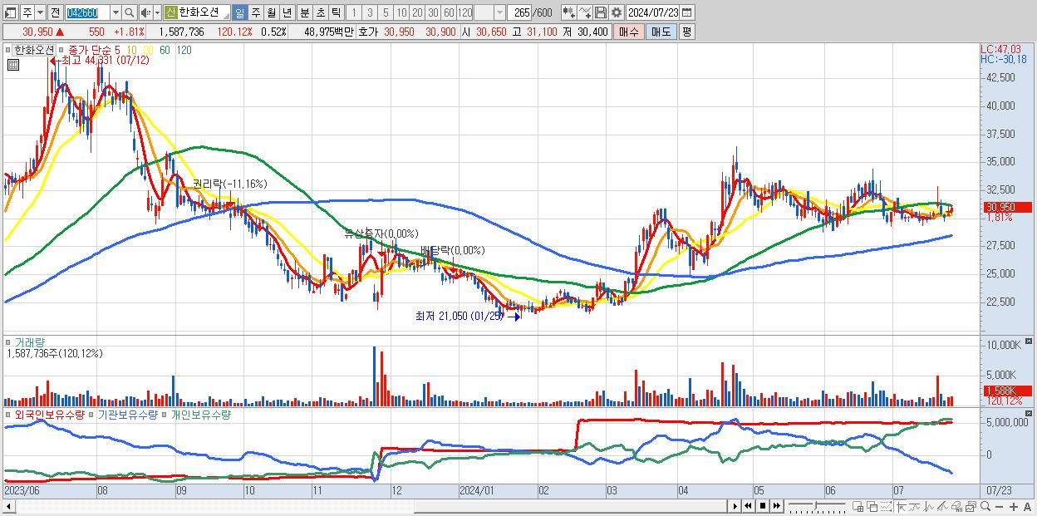Select the 5 interval tab
The width and height of the screenshot is (1037, 516).
pyautogui.click(x=386, y=12)
